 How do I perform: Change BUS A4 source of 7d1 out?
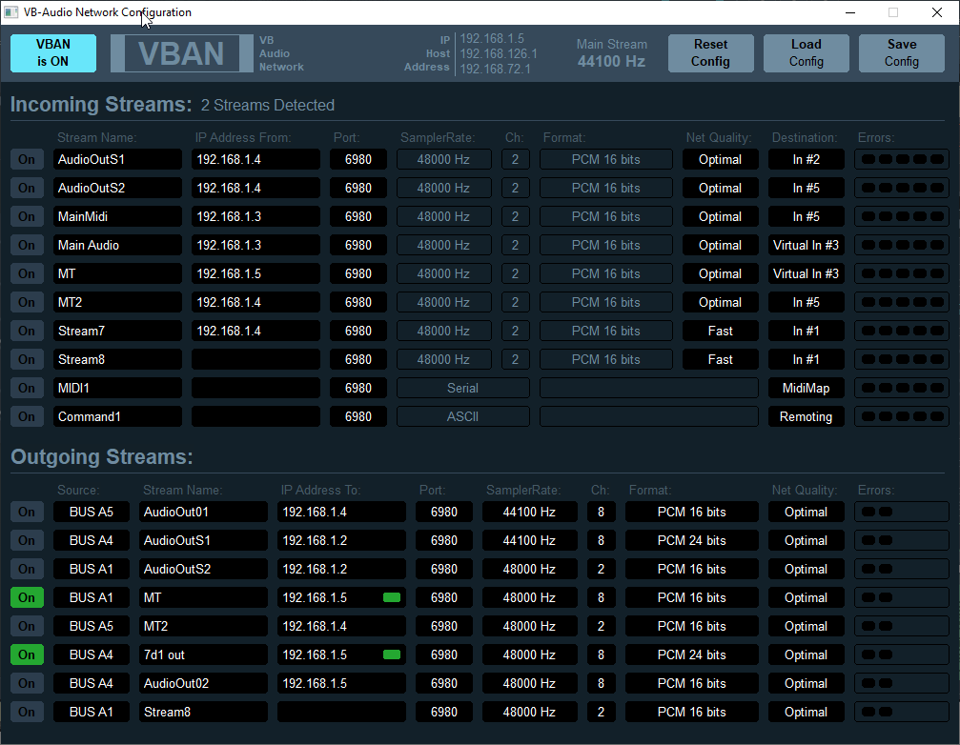click(92, 654)
